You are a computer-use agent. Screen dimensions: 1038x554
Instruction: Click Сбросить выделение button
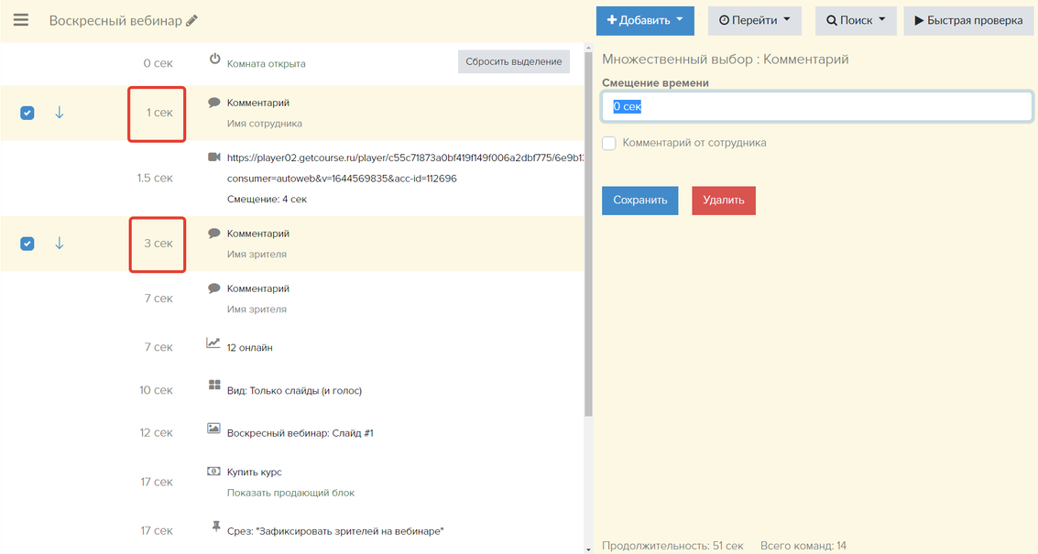[x=513, y=61]
